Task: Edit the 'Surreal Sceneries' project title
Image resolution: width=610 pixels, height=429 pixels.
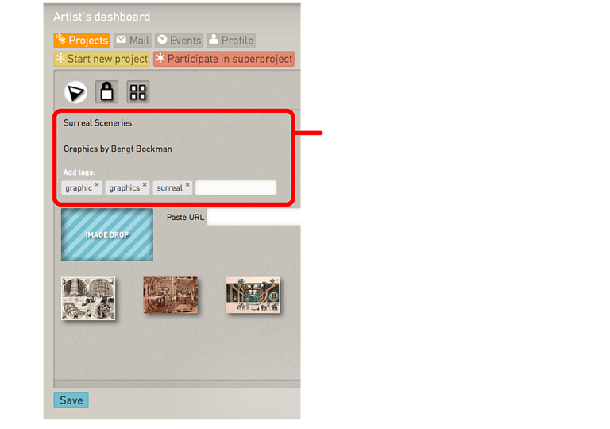Action: (x=98, y=123)
